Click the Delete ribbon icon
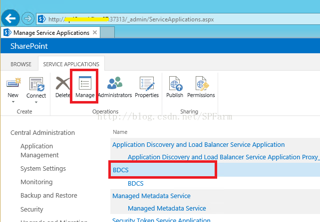 [62, 83]
